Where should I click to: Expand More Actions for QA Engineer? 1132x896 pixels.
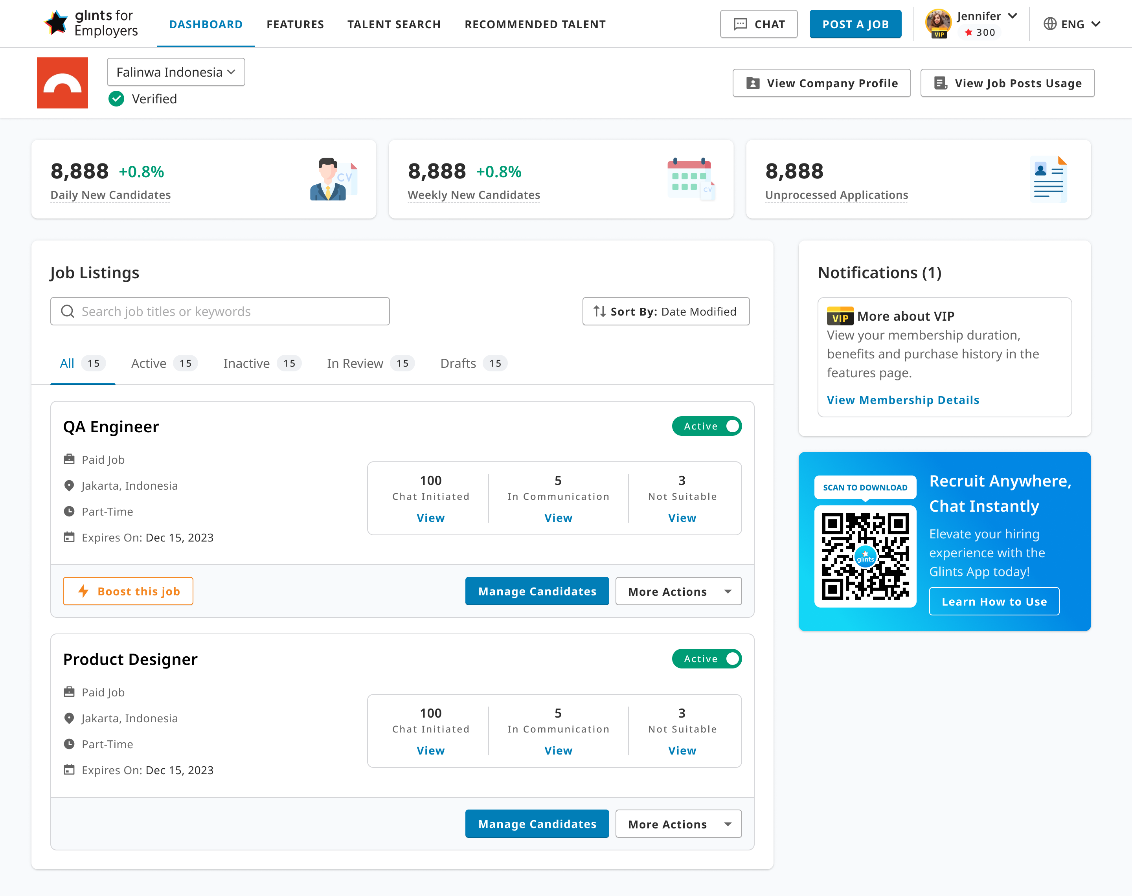678,591
